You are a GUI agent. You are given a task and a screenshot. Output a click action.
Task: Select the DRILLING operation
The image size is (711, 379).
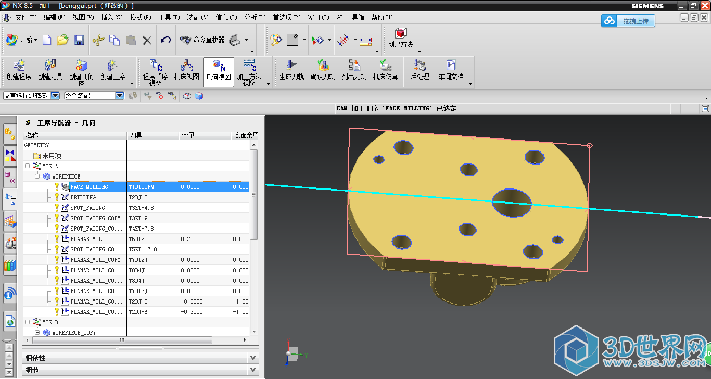83,197
